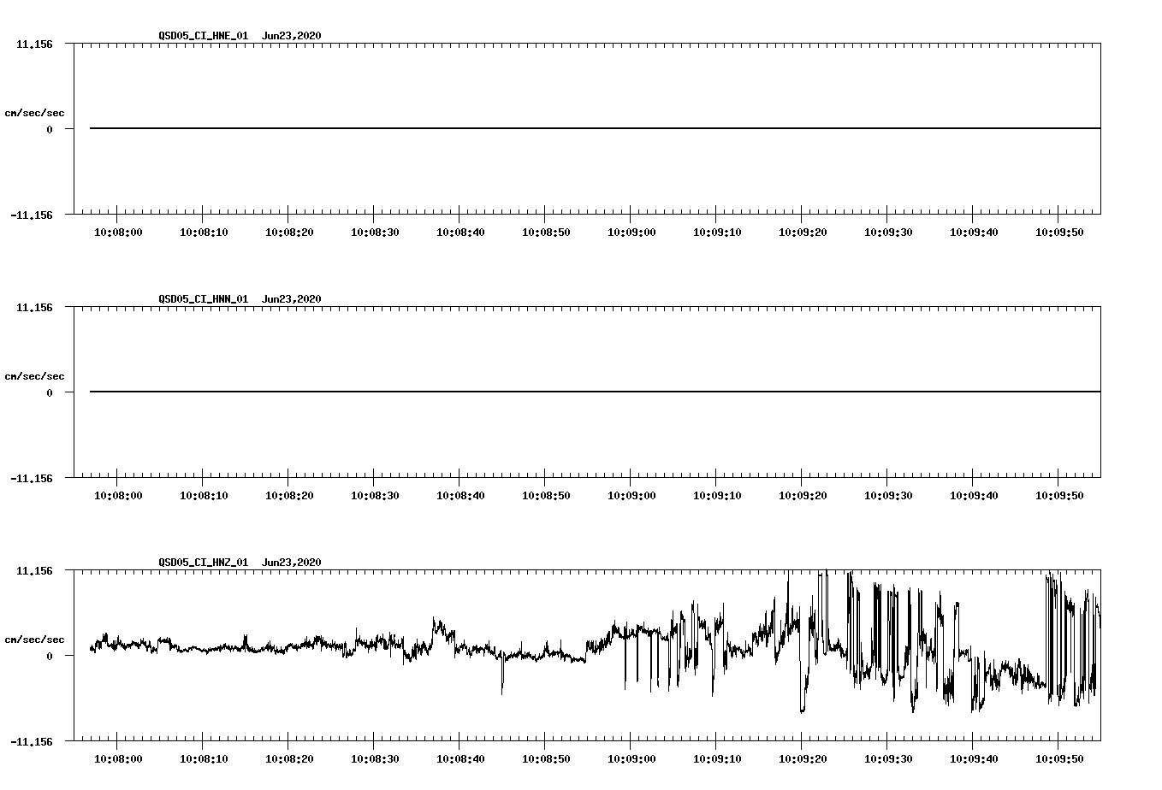
Task: Click the 10:09:00 time label under HNE plot
Action: point(631,233)
